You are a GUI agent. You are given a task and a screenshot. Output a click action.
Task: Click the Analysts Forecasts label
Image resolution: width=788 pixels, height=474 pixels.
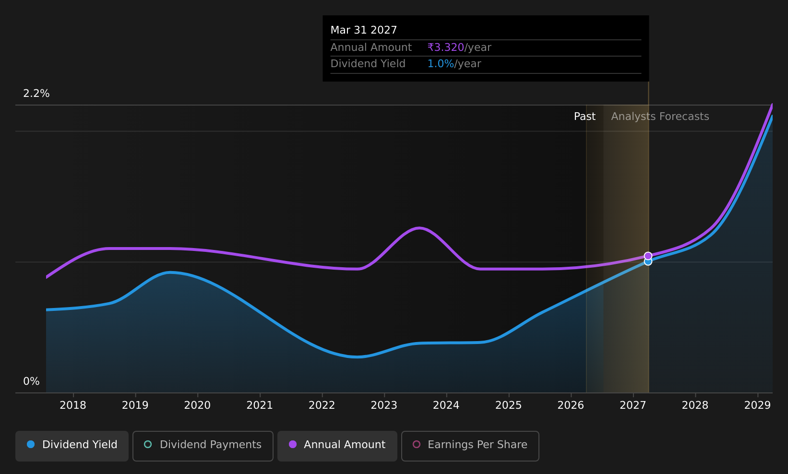pos(660,117)
